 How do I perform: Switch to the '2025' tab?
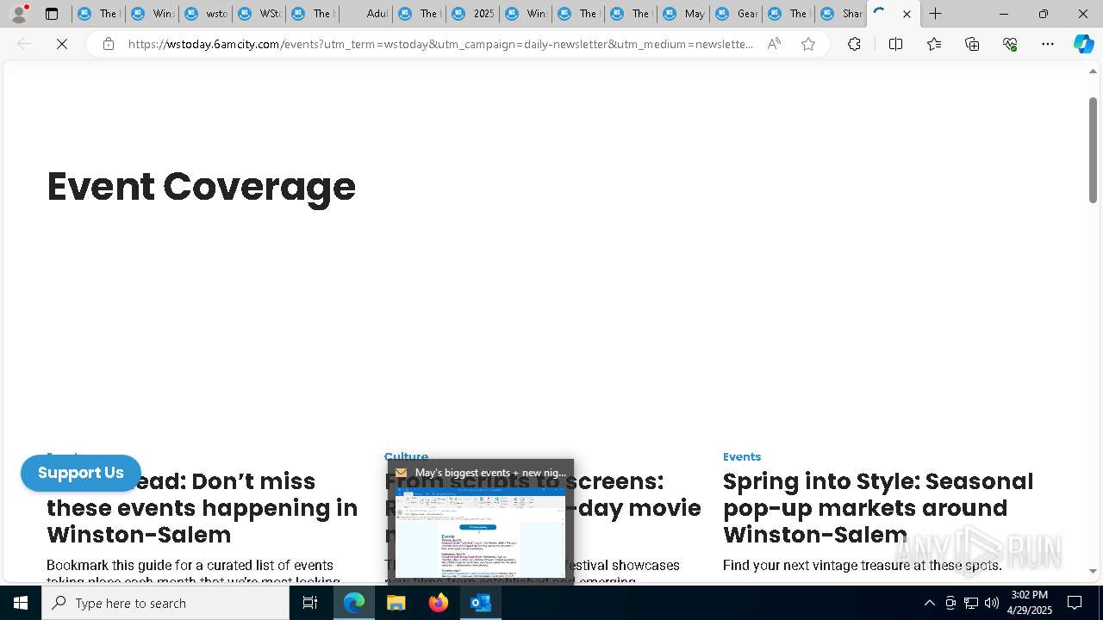472,14
